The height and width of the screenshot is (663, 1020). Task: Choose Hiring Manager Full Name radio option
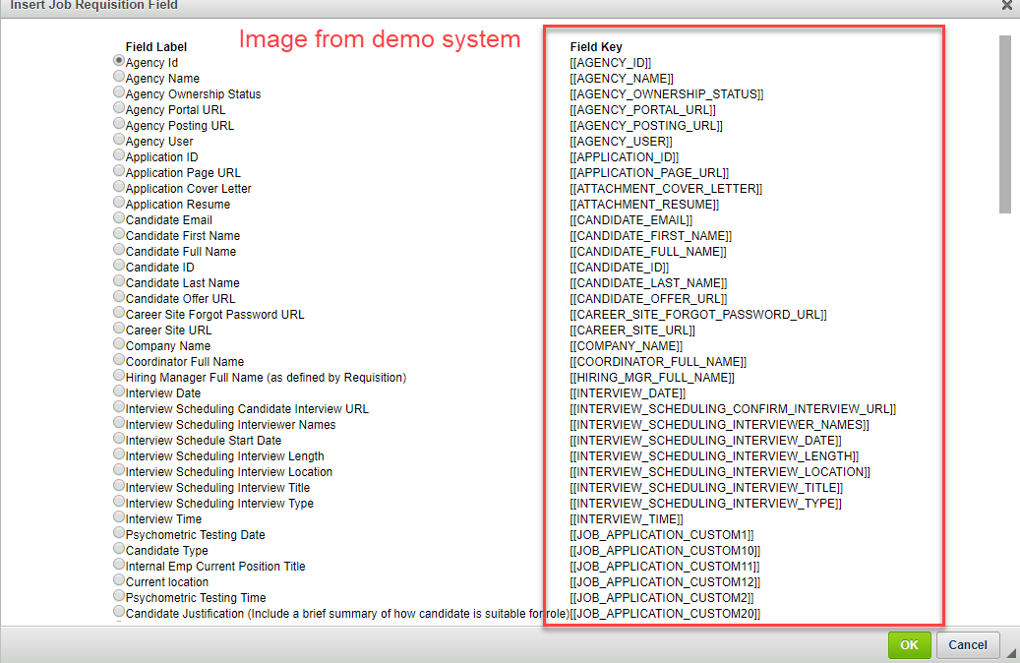pos(118,376)
